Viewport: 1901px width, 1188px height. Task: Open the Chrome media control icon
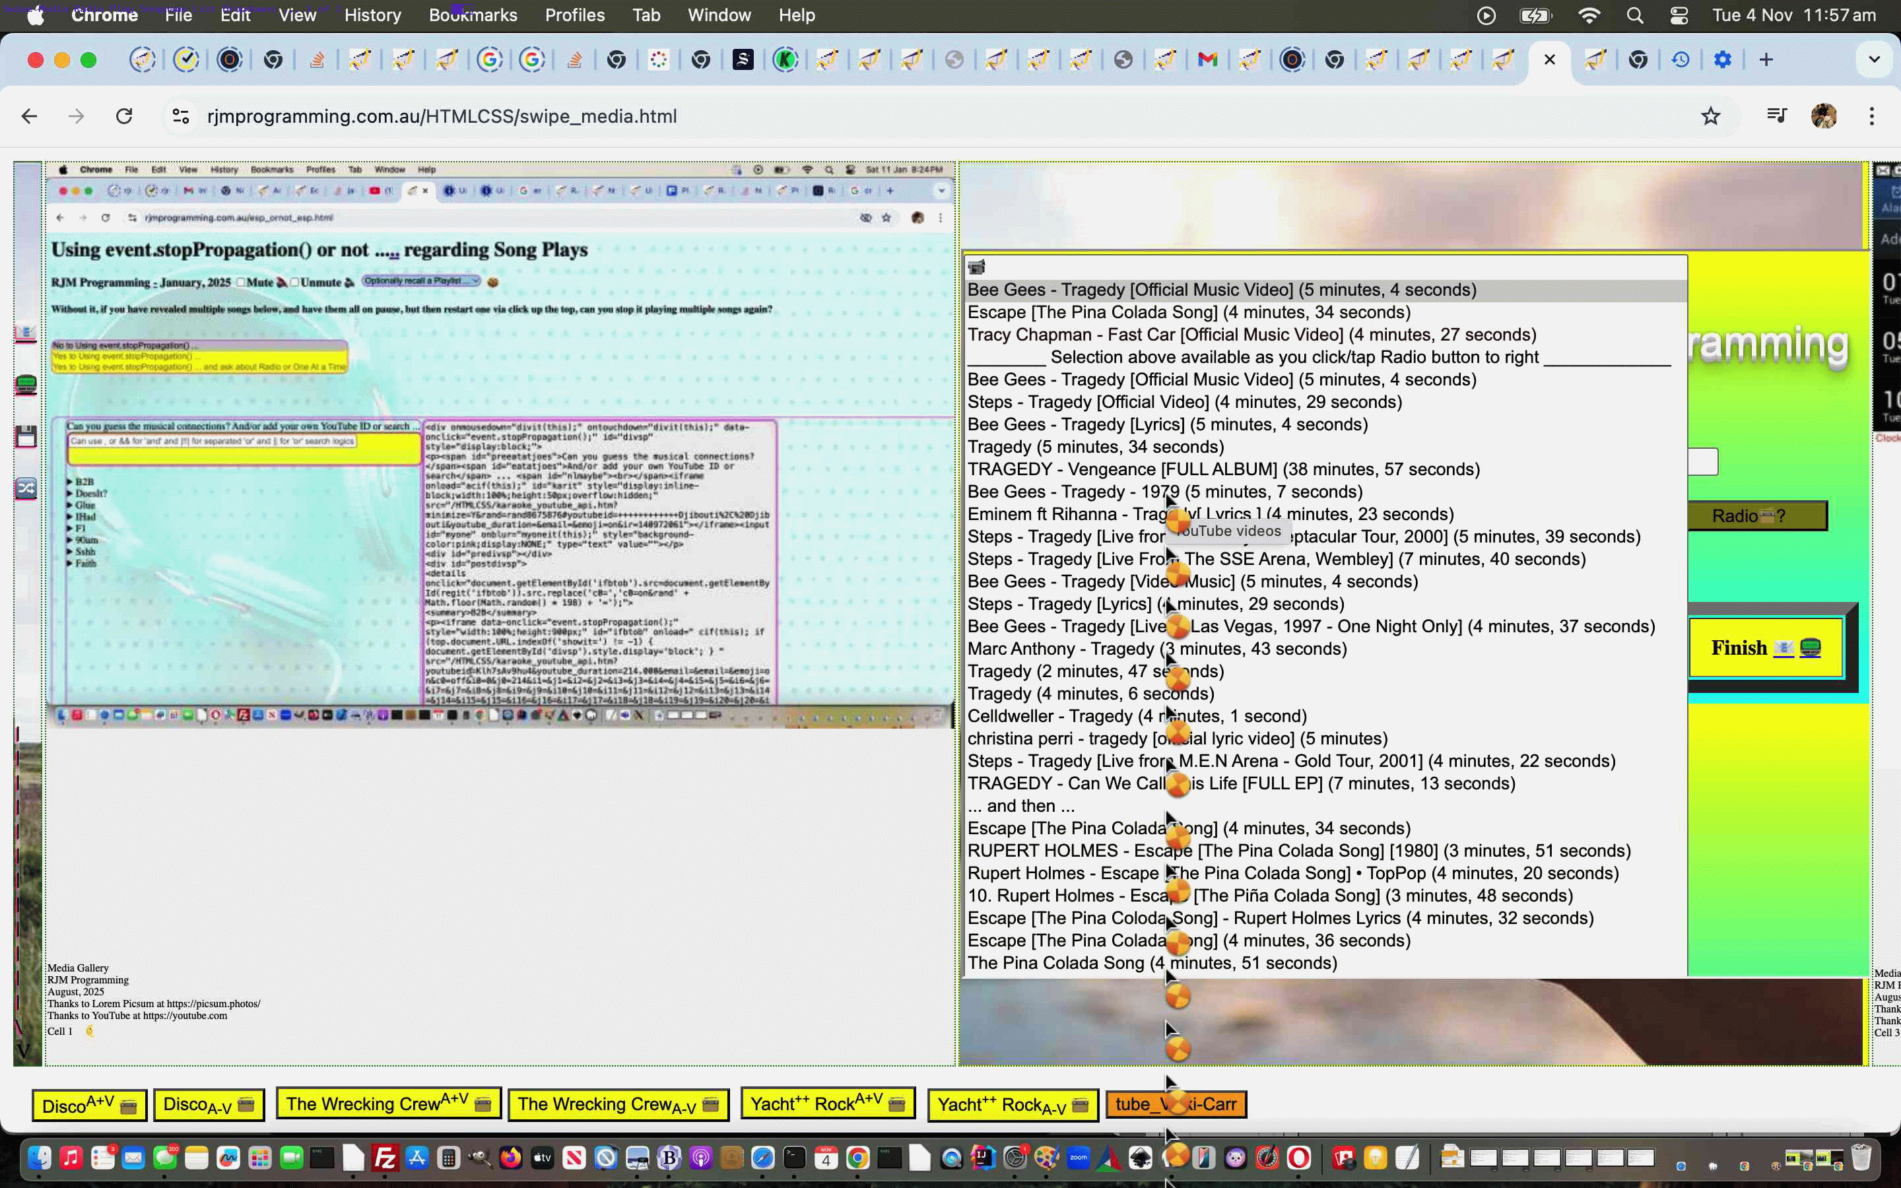pos(1776,116)
